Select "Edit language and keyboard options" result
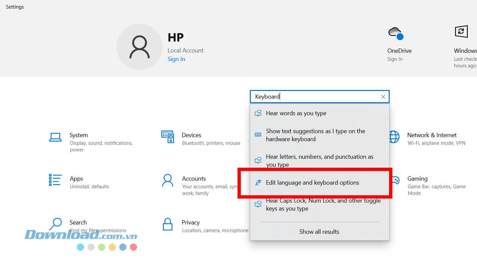477x263 pixels. pyautogui.click(x=312, y=183)
